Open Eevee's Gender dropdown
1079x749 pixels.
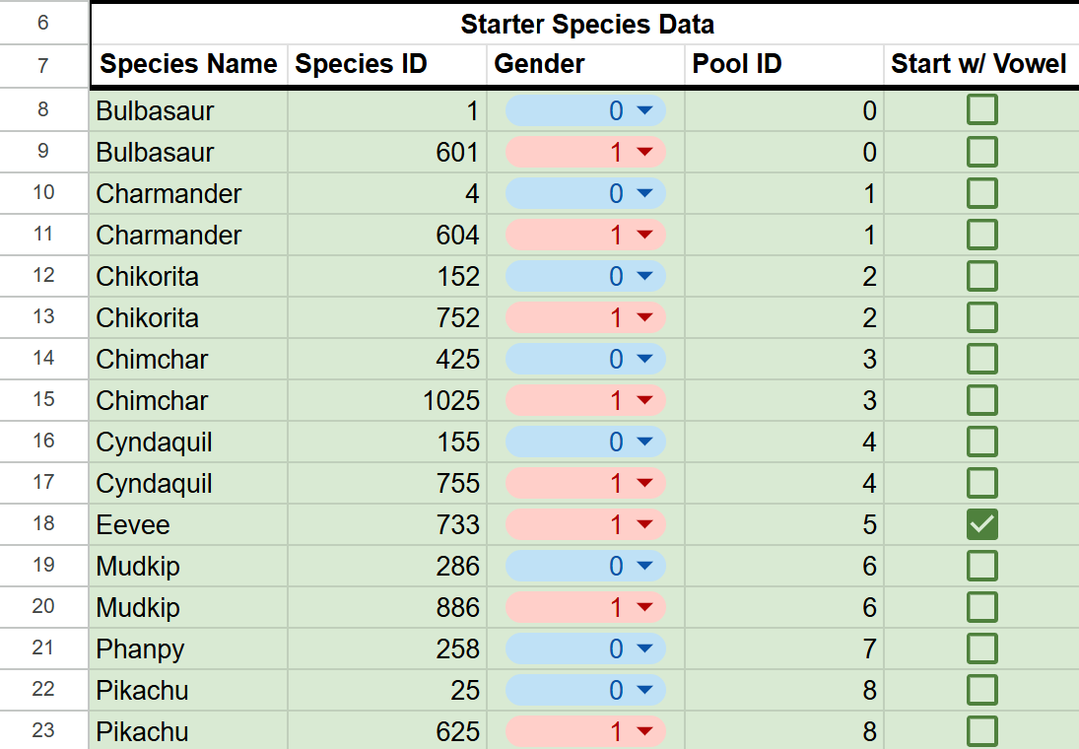pos(645,524)
